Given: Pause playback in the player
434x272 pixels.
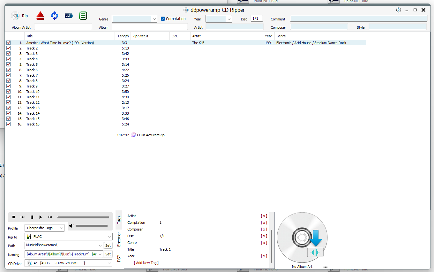Looking at the screenshot, I should click(32, 217).
